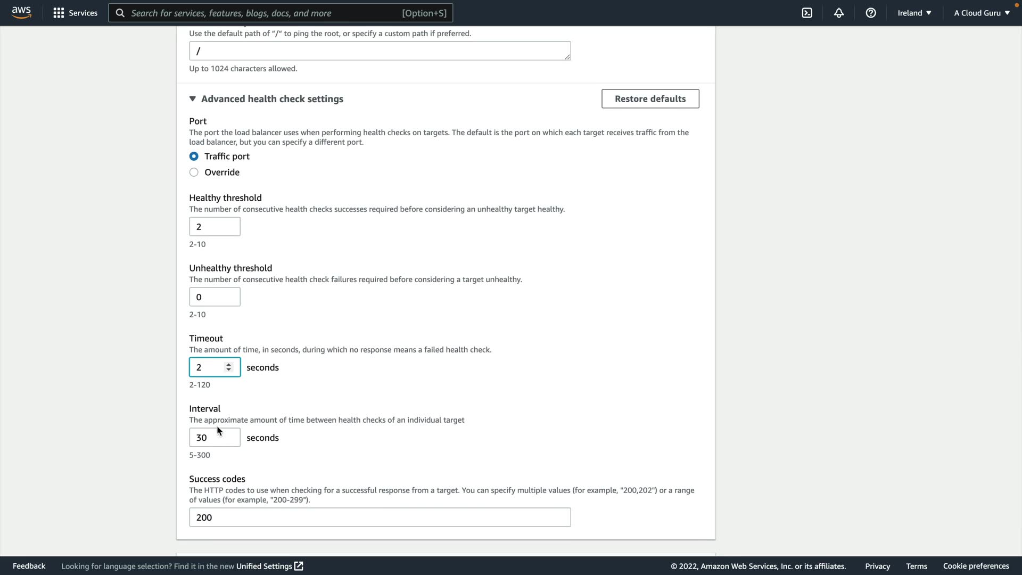Open the notifications bell
Image resolution: width=1022 pixels, height=575 pixels.
coord(839,13)
